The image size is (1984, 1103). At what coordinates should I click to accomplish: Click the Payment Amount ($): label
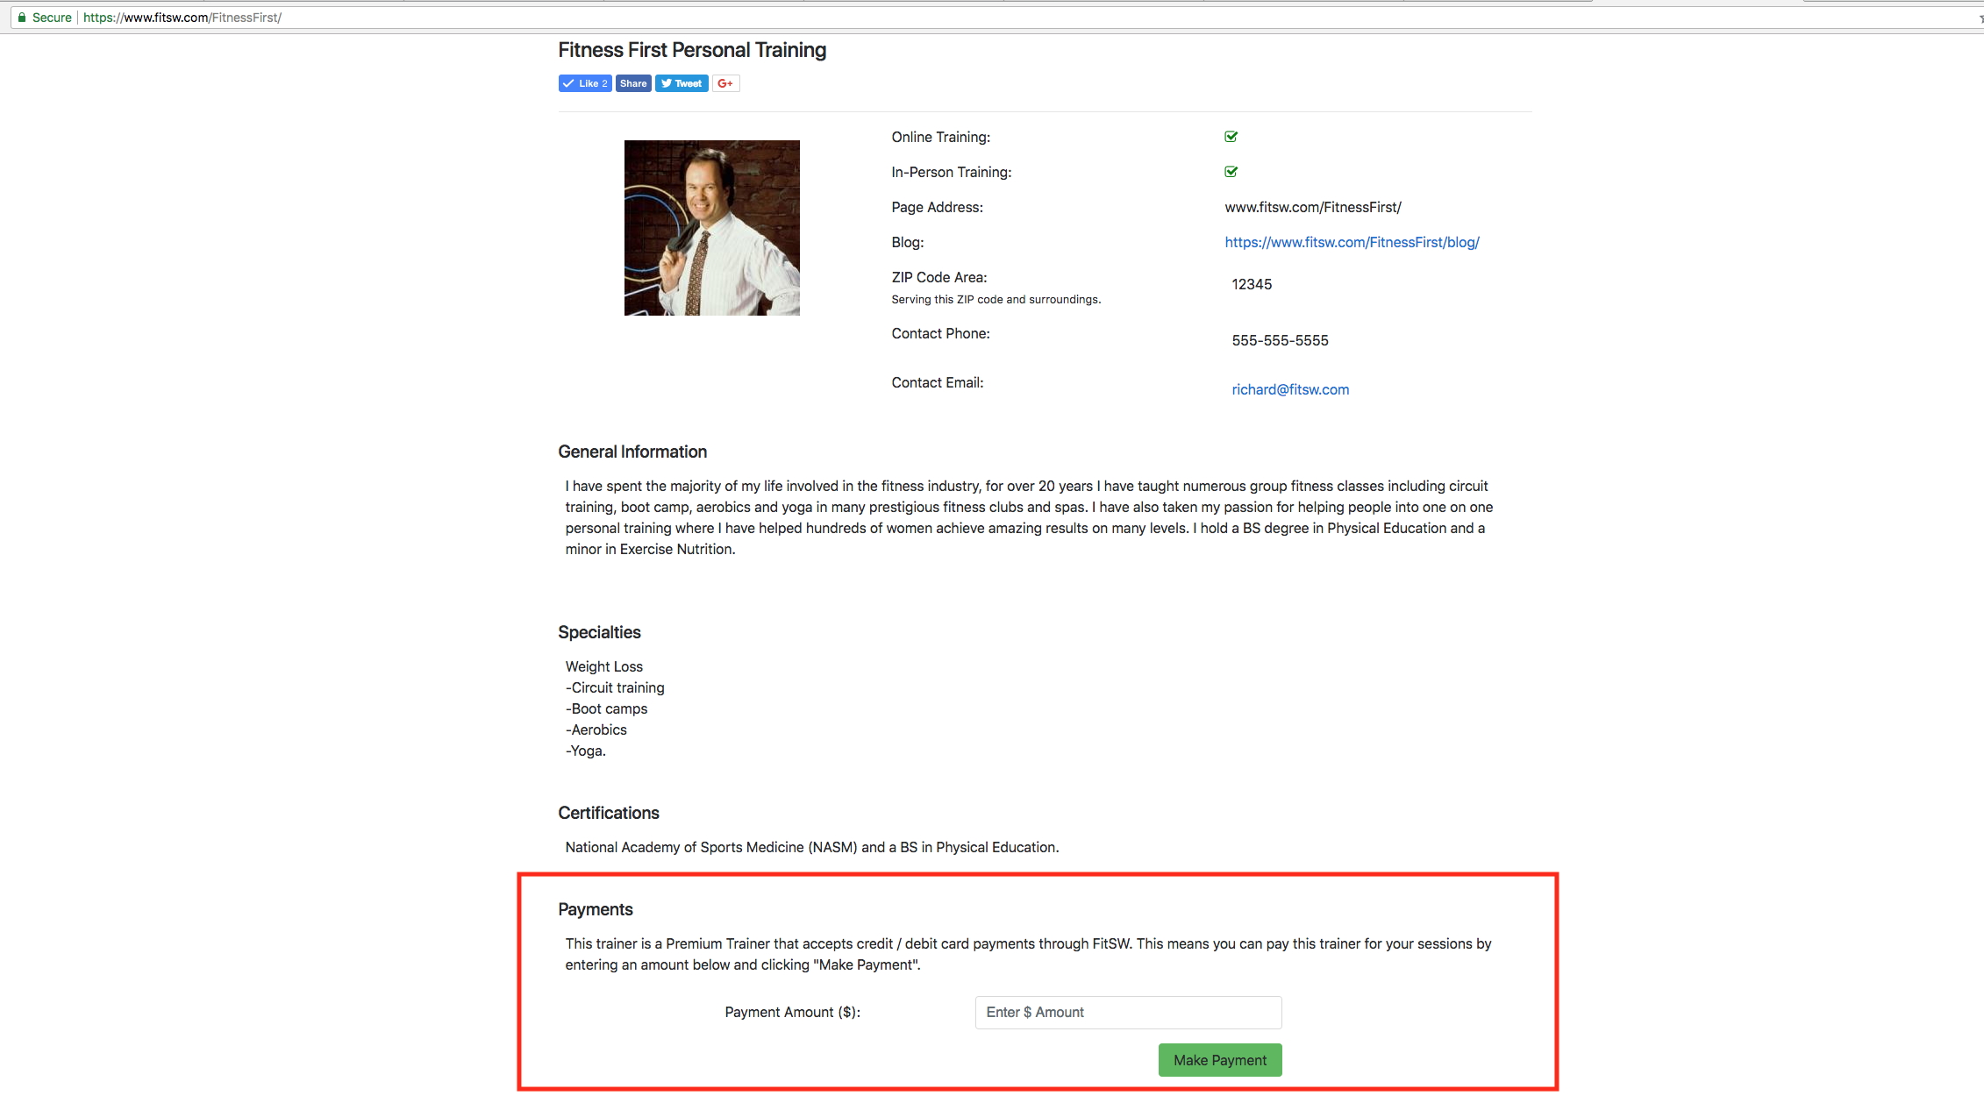coord(793,1012)
